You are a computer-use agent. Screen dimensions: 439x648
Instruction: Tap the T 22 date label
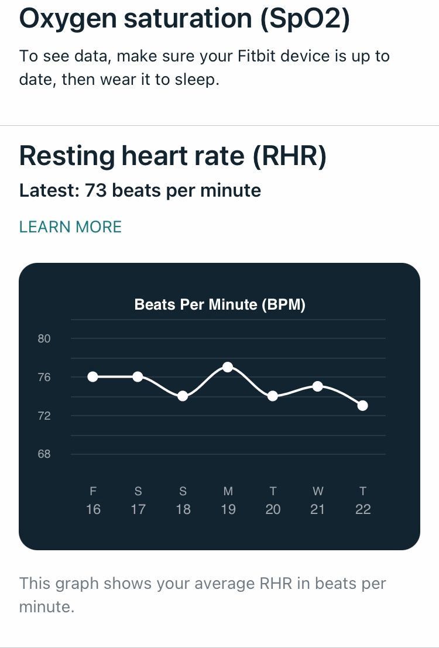point(363,501)
